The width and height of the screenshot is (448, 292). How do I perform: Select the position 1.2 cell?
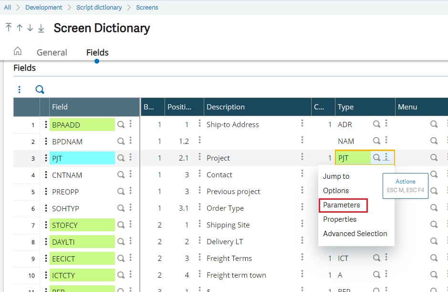pyautogui.click(x=184, y=141)
